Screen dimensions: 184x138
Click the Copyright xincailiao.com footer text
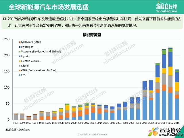(x=92, y=135)
